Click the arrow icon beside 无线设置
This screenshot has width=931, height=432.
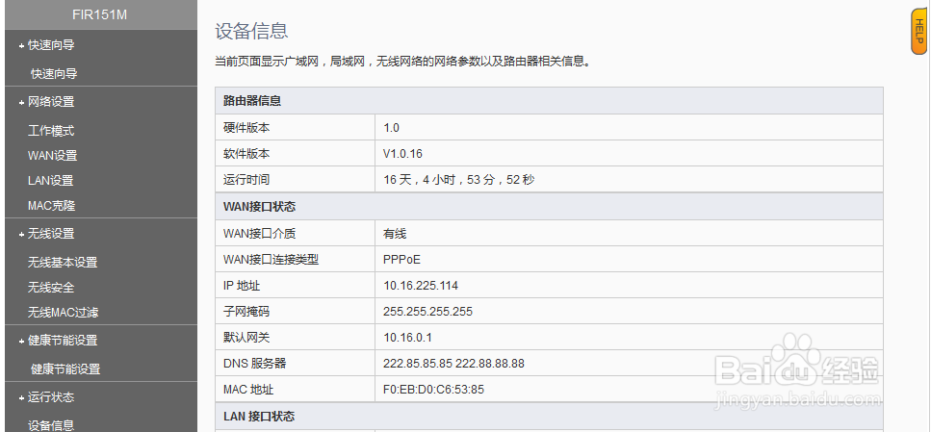pyautogui.click(x=21, y=234)
